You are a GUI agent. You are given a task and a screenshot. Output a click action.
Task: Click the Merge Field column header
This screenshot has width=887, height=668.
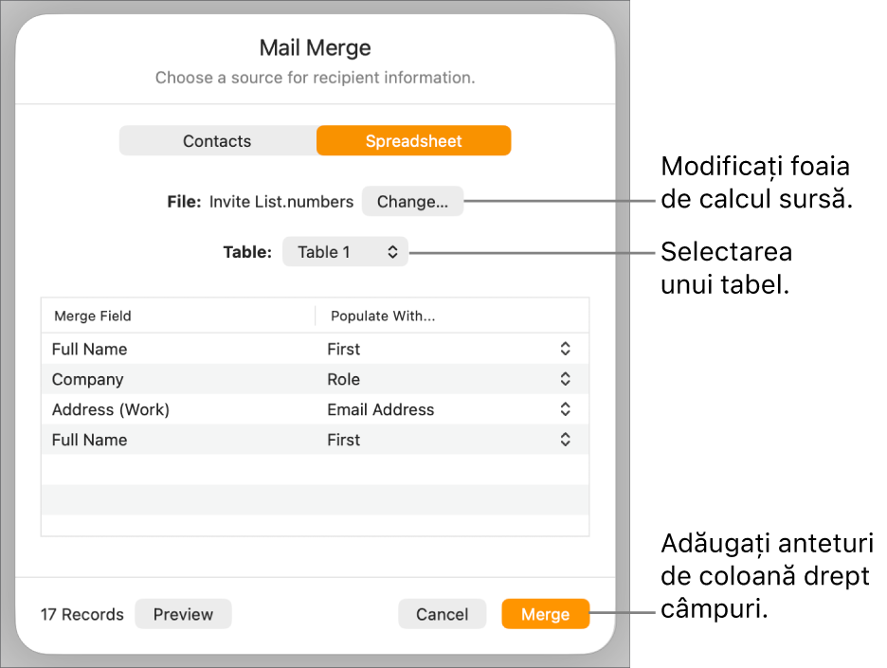[x=93, y=316]
